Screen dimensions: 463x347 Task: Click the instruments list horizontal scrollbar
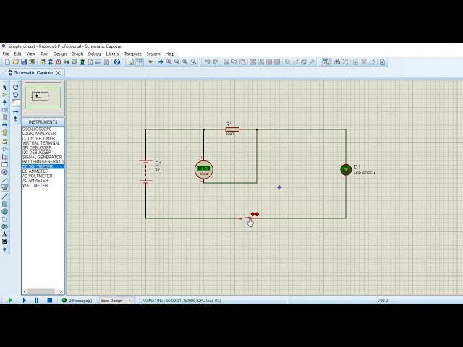click(43, 291)
